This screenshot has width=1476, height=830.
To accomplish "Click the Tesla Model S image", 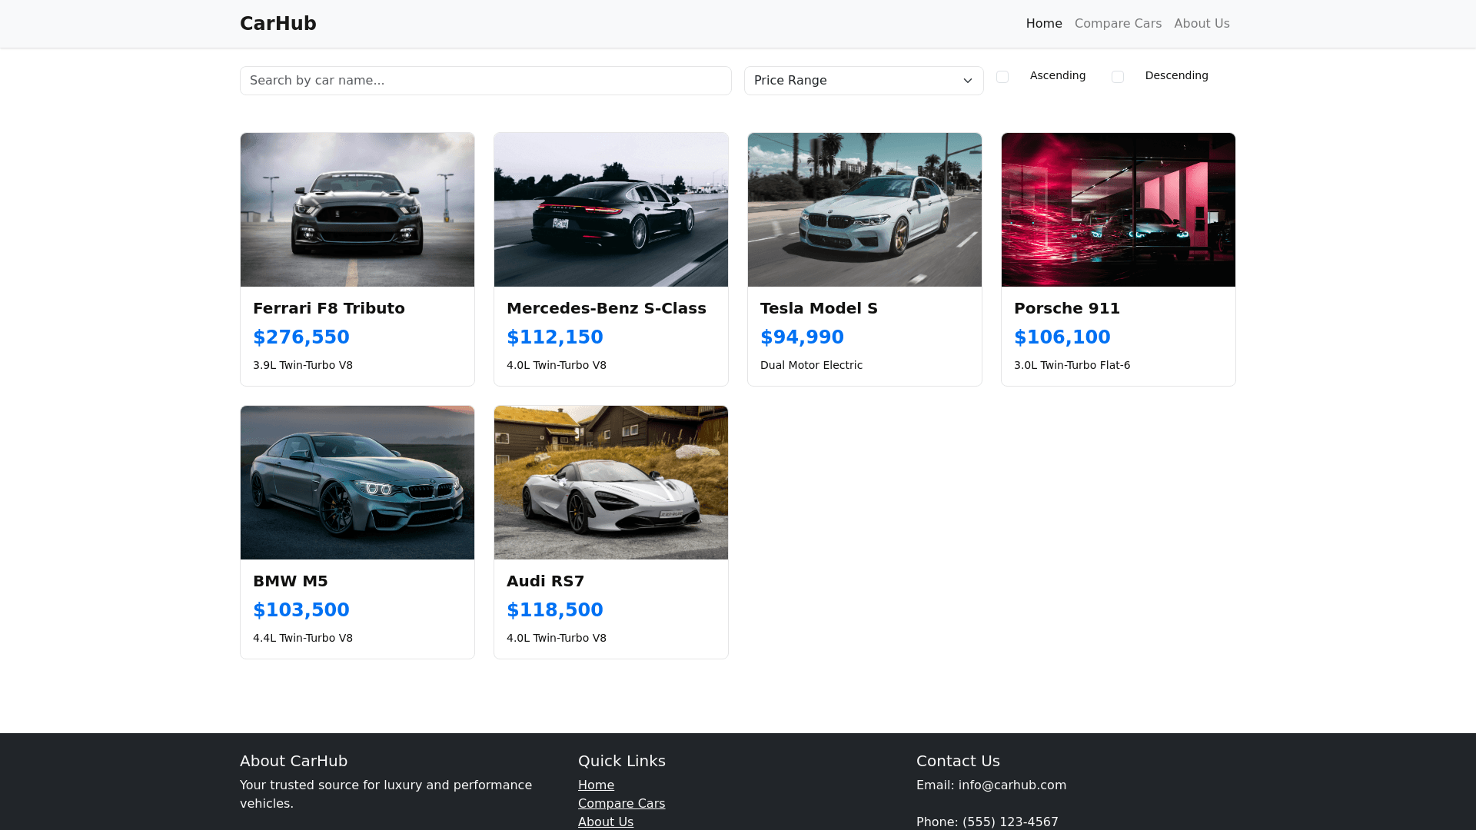I will (x=865, y=210).
